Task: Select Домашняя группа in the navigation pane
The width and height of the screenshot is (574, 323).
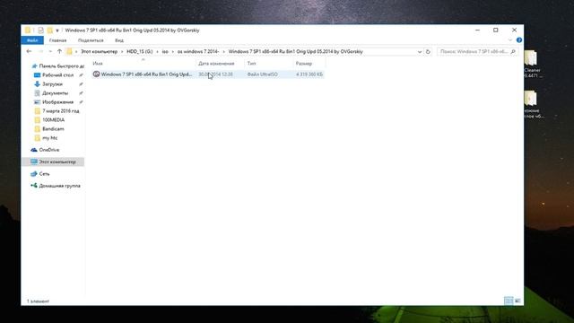Action: 59,186
